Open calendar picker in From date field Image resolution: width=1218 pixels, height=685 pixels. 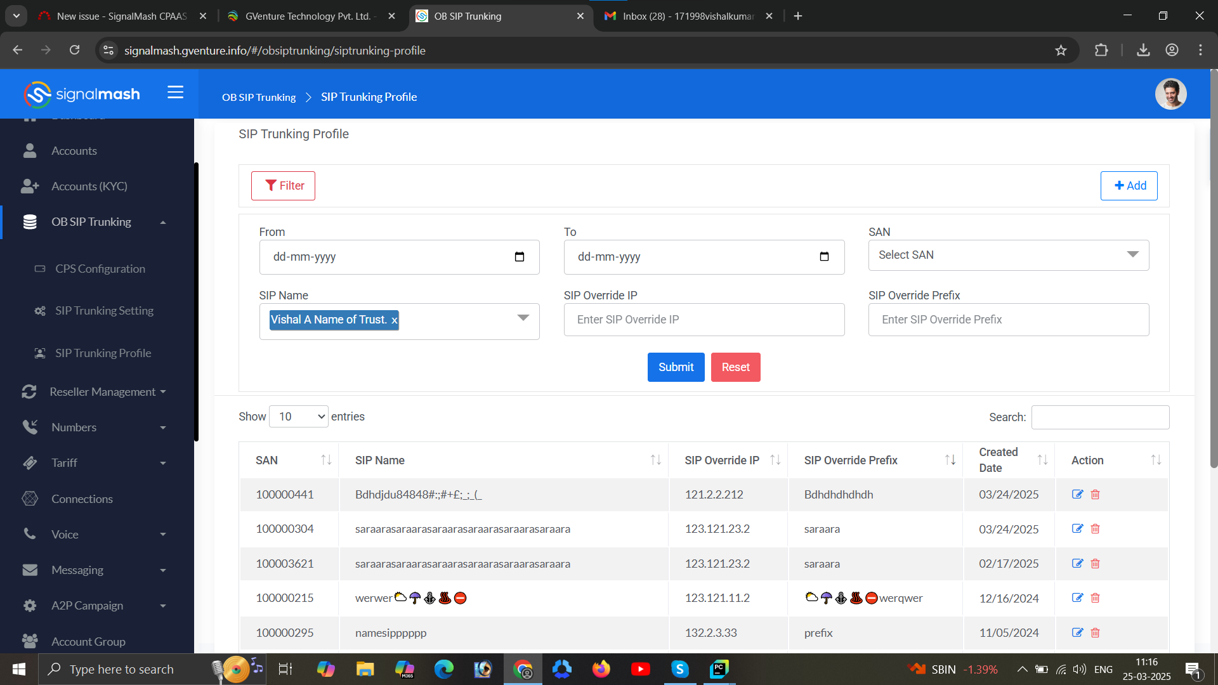[519, 257]
